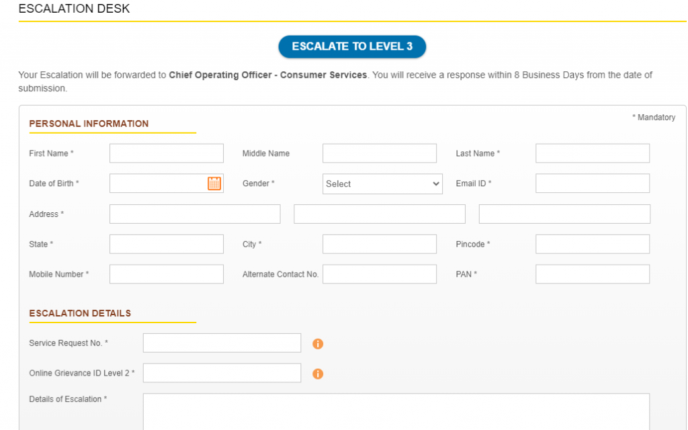Click the Escalation Details heading
688x430 pixels.
tap(80, 313)
